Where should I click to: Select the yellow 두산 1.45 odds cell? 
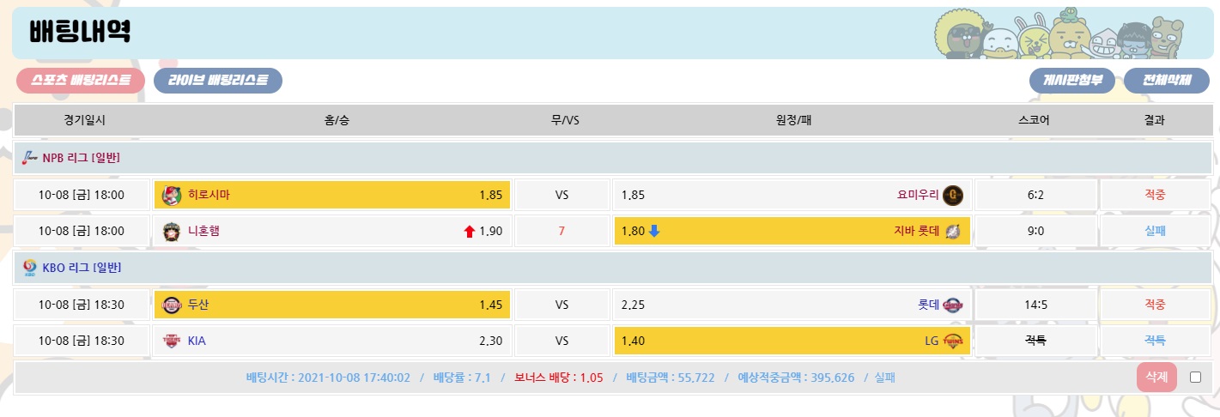(x=332, y=304)
